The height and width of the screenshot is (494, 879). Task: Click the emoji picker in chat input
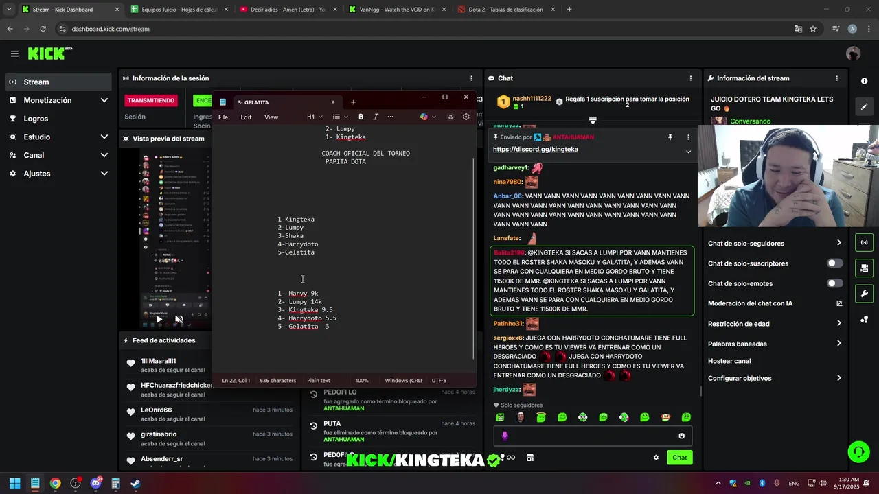[681, 436]
